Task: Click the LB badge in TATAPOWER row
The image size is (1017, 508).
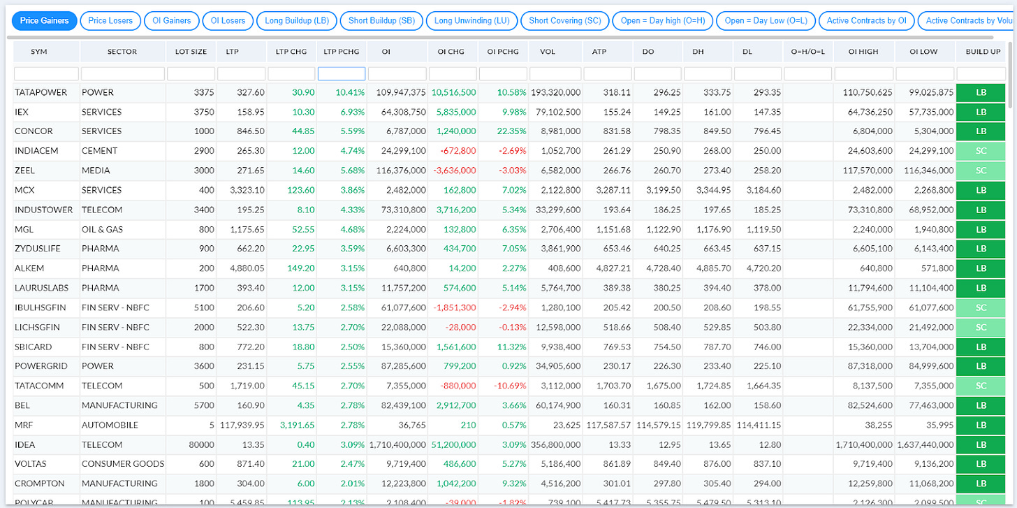Action: [981, 92]
